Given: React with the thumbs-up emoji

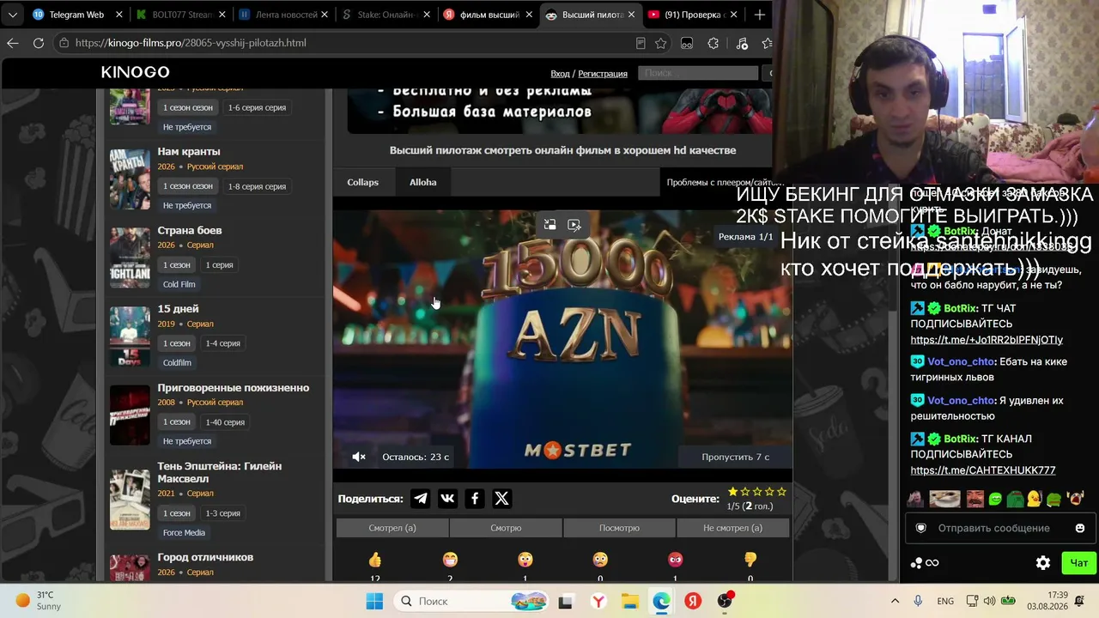Looking at the screenshot, I should (x=375, y=560).
